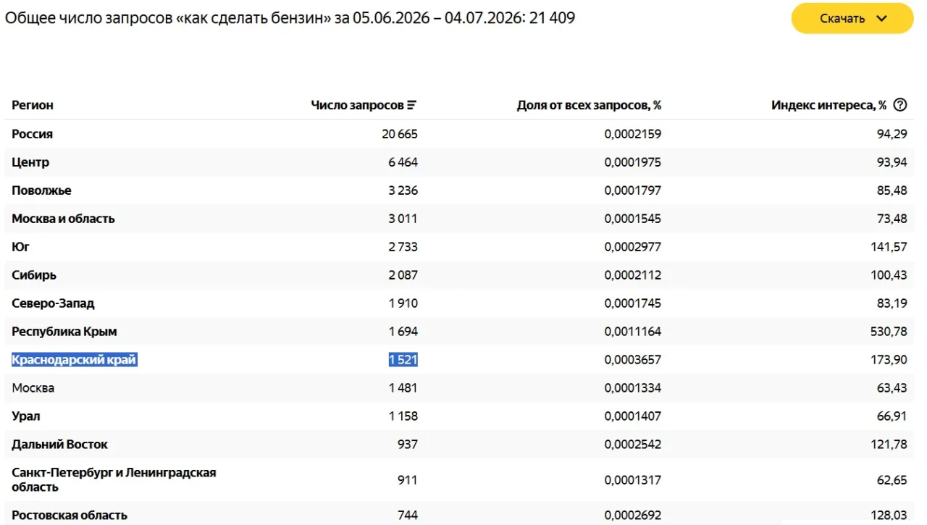The height and width of the screenshot is (525, 927).
Task: Click the 93,94 interest index value
Action: [892, 162]
